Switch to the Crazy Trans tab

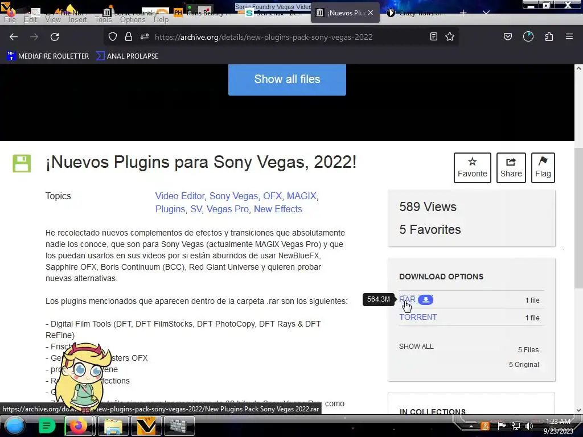[417, 13]
